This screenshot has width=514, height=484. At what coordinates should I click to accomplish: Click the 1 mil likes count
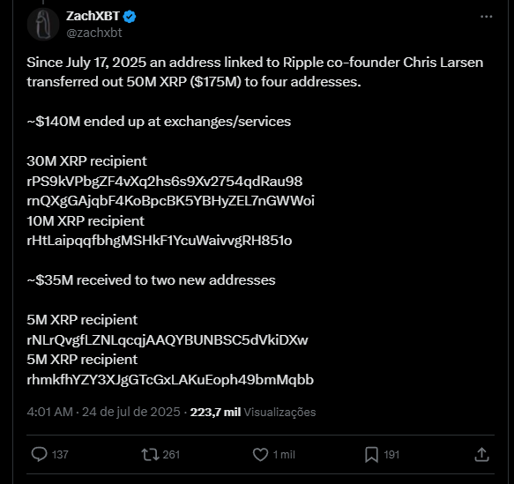284,455
